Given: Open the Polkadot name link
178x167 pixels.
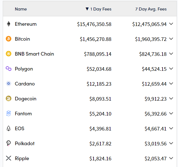Looking at the screenshot, I should (x=25, y=143).
